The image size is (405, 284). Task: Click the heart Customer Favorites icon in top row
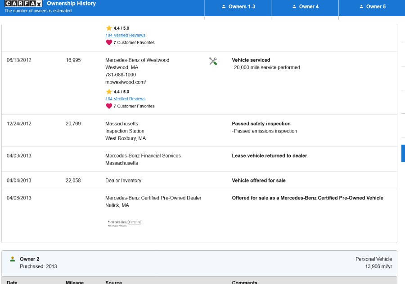point(109,42)
